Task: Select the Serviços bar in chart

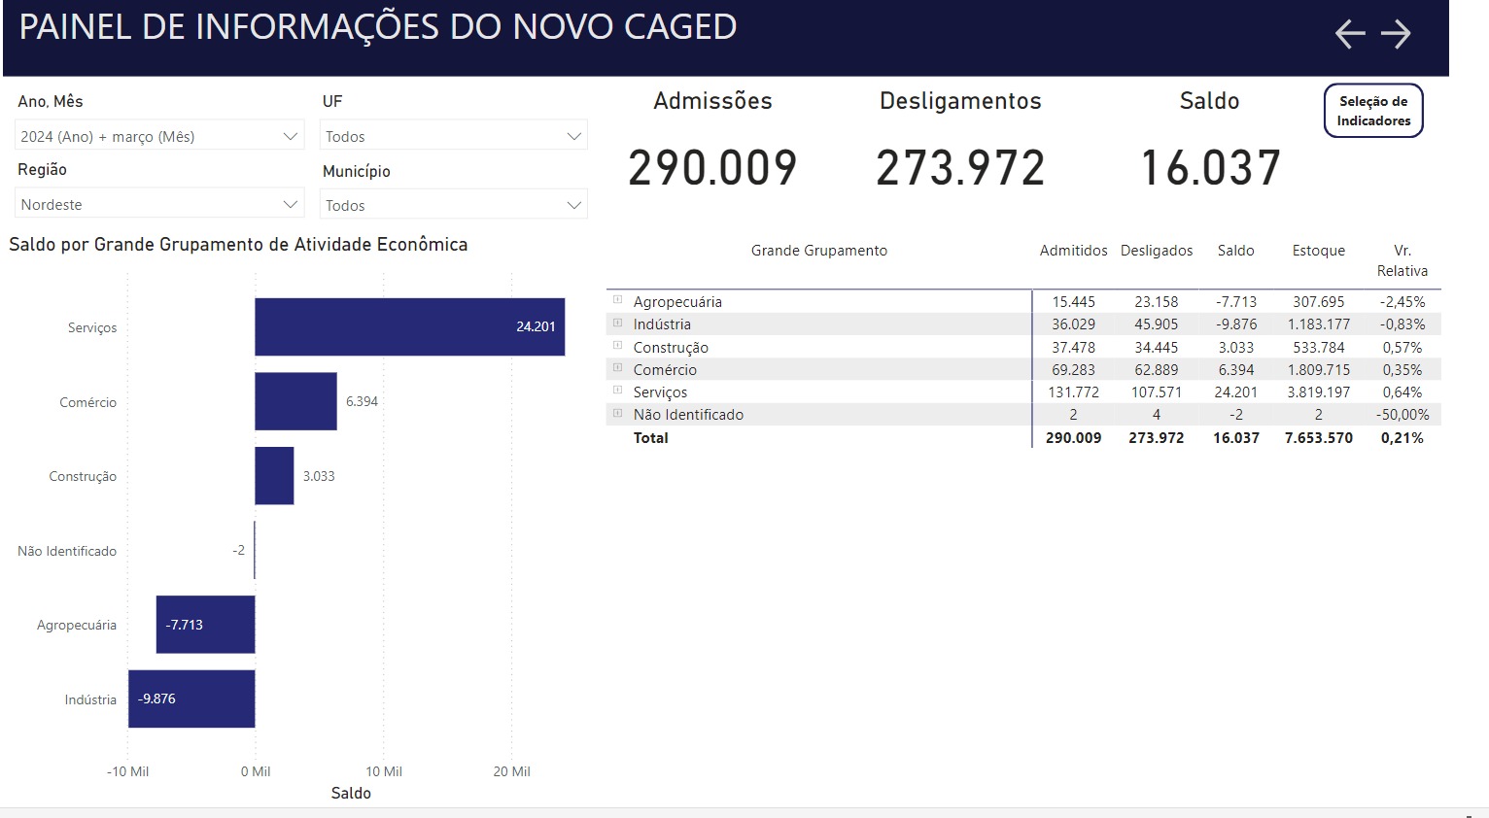Action: click(409, 326)
